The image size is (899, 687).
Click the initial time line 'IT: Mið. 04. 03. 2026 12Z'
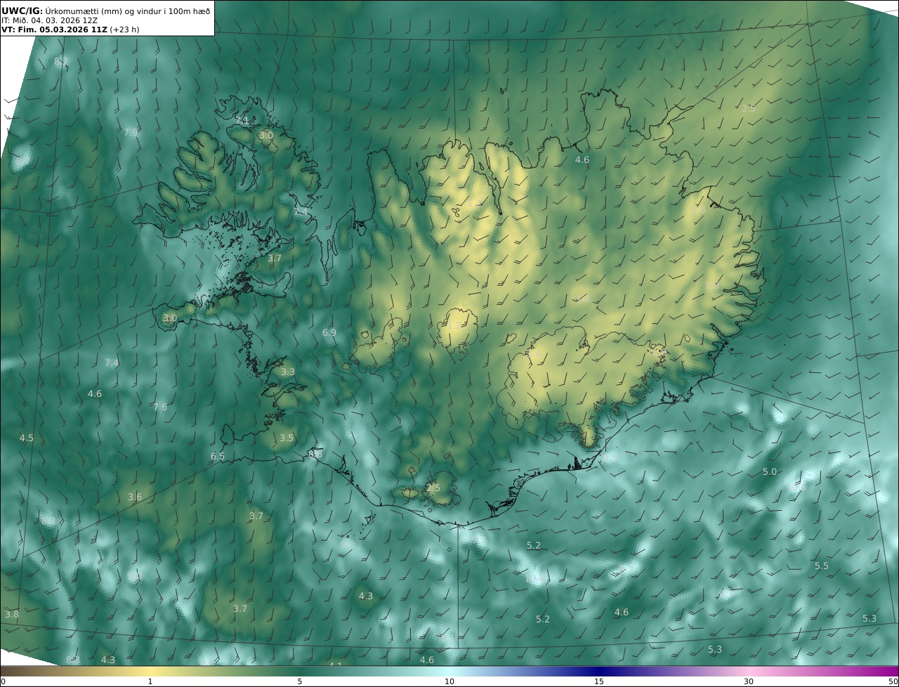point(49,21)
